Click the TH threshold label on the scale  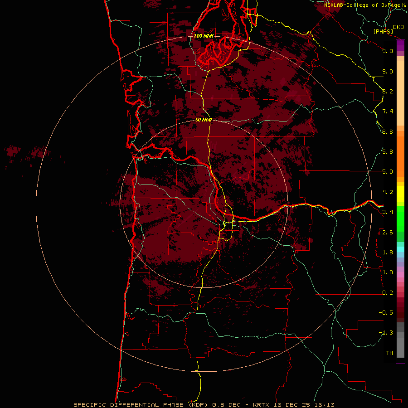coord(389,353)
